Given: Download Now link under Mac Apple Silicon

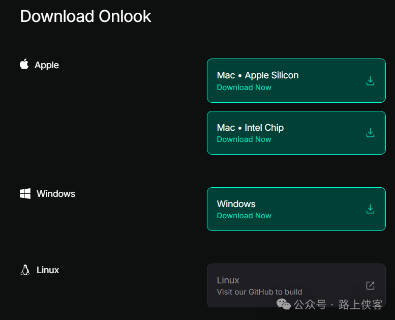Looking at the screenshot, I should (x=244, y=88).
